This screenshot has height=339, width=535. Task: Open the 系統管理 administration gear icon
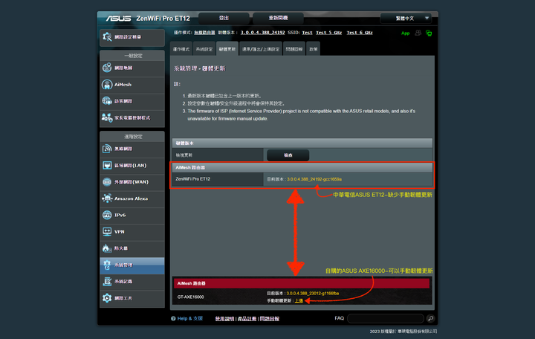pos(107,265)
